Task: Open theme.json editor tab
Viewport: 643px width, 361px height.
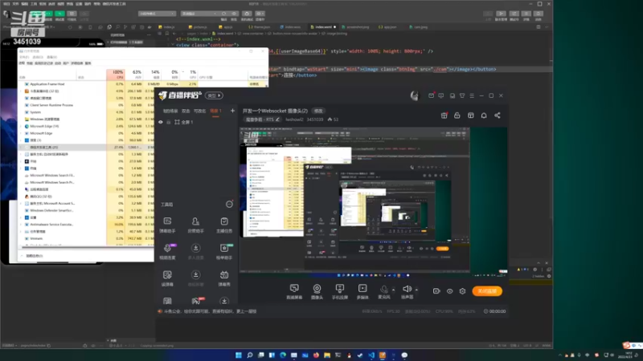Action: 259,27
